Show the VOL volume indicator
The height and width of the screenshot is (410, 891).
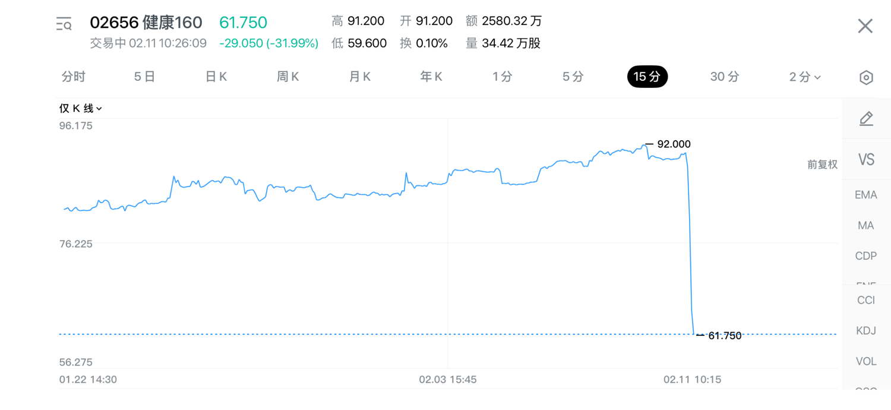[865, 361]
